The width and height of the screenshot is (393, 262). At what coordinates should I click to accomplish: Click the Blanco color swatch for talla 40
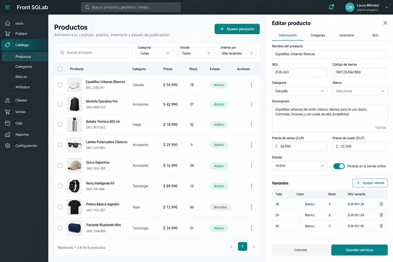299,226
